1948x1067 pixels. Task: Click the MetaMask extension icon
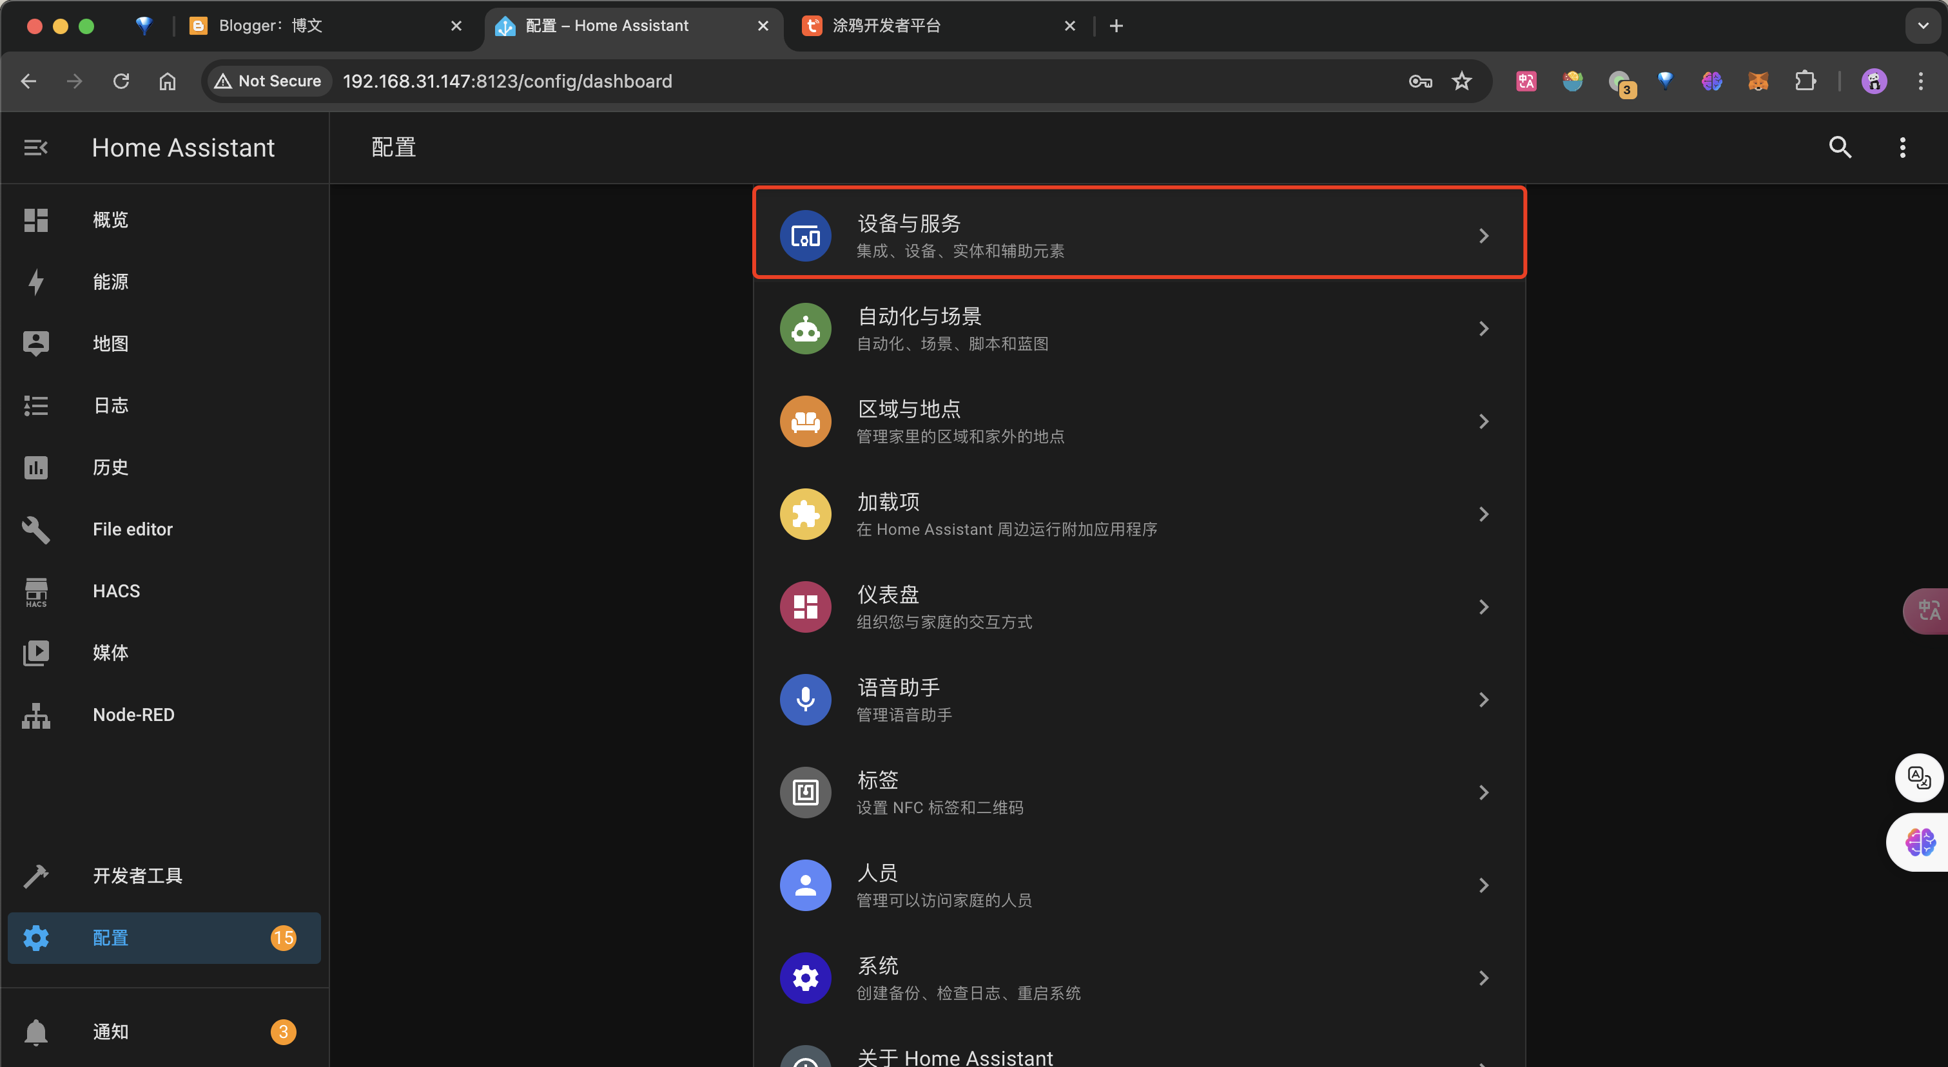(x=1758, y=81)
